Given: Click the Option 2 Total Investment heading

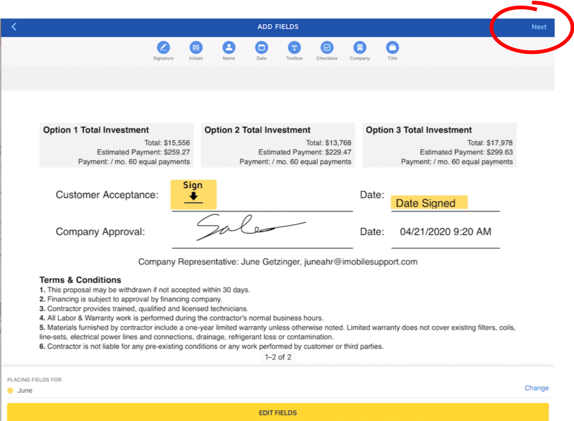Looking at the screenshot, I should point(257,130).
